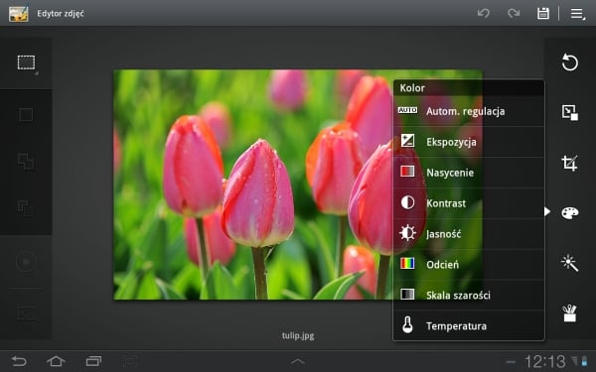596x372 pixels.
Task: Open the magic wand effects icon
Action: [570, 263]
